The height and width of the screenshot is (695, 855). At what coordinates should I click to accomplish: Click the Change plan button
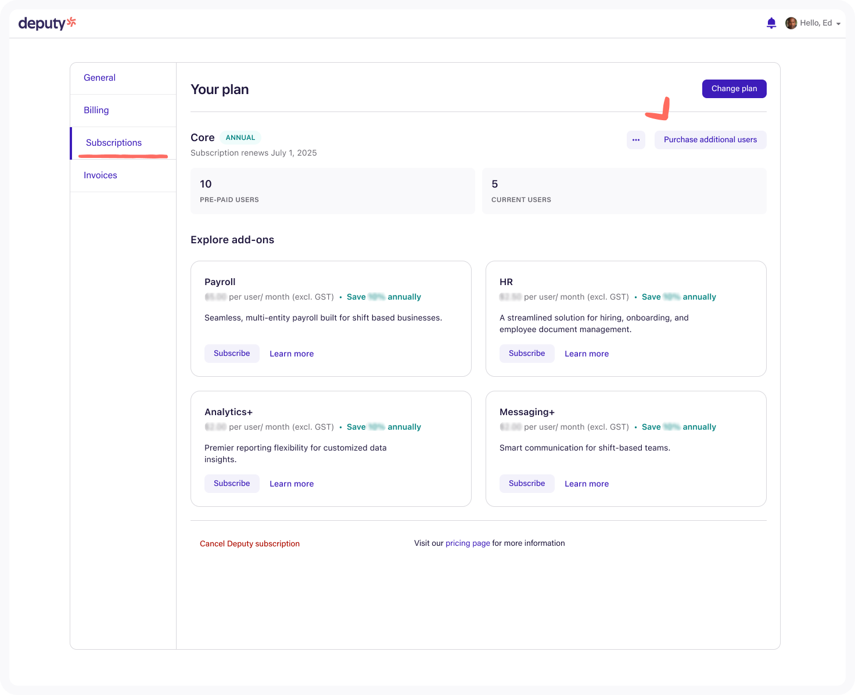click(x=734, y=89)
